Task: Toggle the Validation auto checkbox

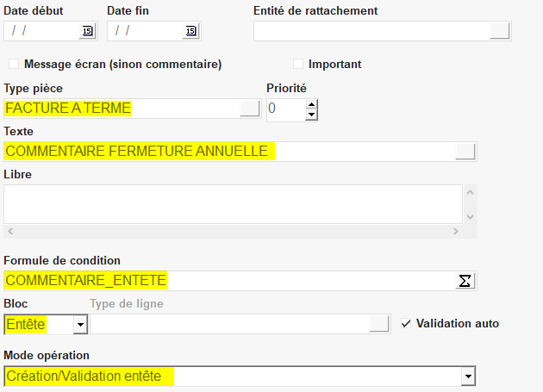Action: tap(406, 324)
